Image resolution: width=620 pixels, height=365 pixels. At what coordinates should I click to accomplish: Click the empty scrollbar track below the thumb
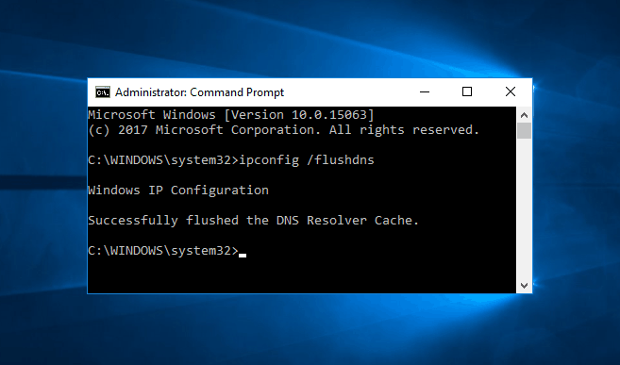[x=525, y=208]
